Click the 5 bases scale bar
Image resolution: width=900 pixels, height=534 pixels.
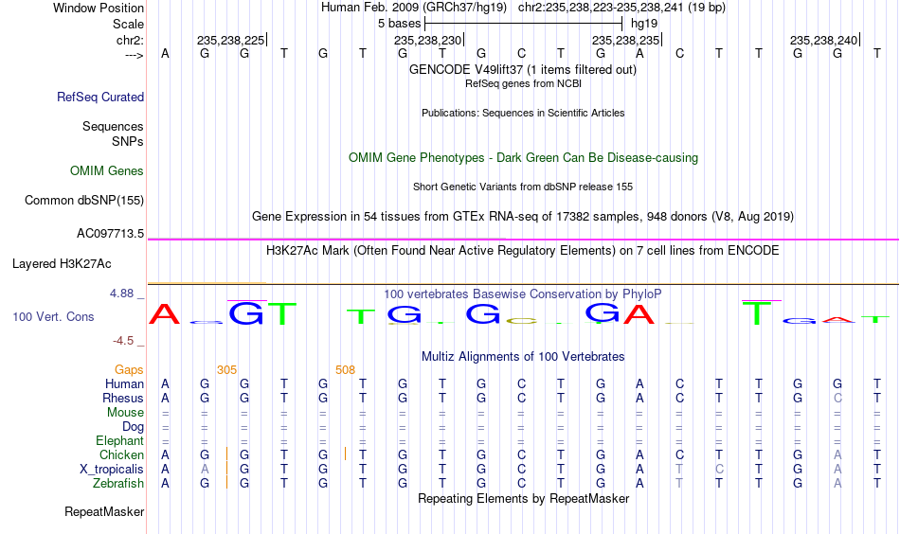click(524, 24)
